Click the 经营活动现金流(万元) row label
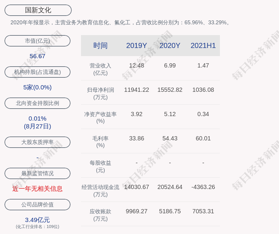This screenshot has height=234, width=279. click(100, 190)
